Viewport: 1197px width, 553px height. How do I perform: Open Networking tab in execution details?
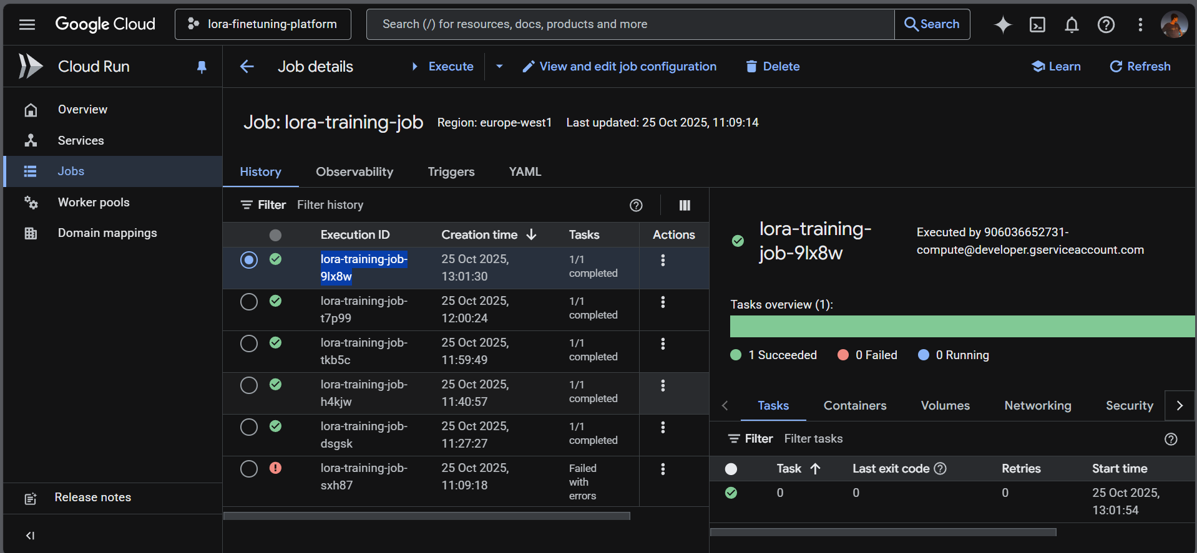tap(1038, 406)
